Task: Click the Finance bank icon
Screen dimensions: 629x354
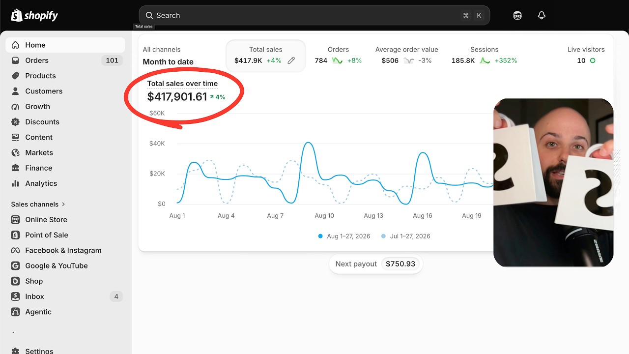Action: [16, 168]
